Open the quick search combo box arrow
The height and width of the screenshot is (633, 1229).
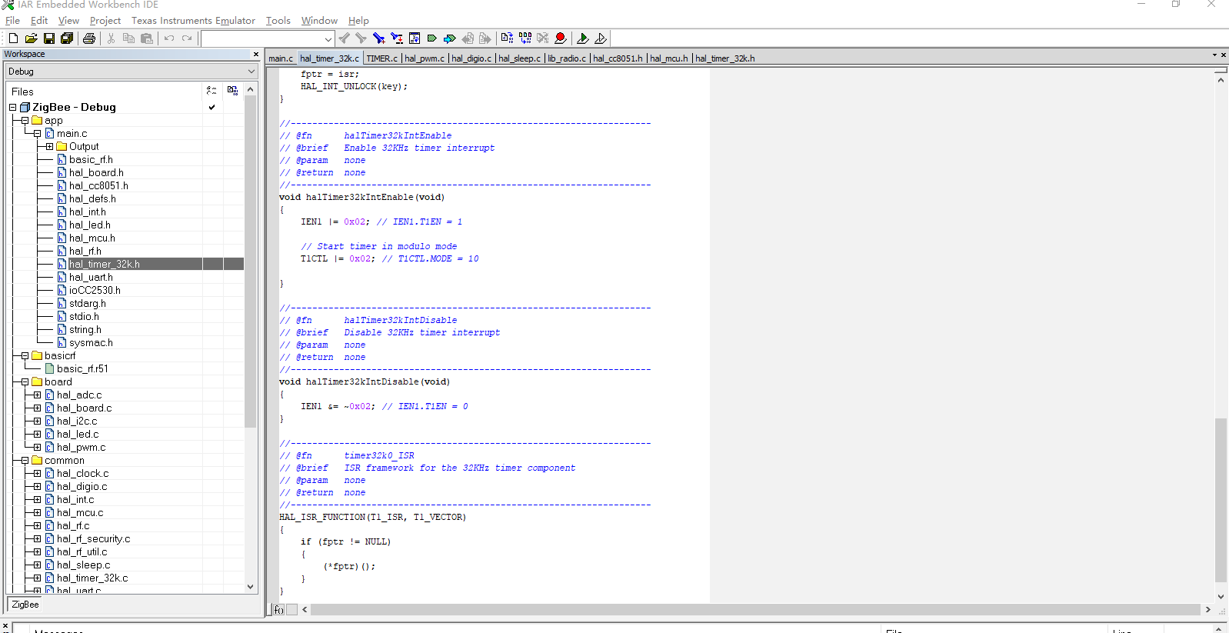pyautogui.click(x=328, y=38)
